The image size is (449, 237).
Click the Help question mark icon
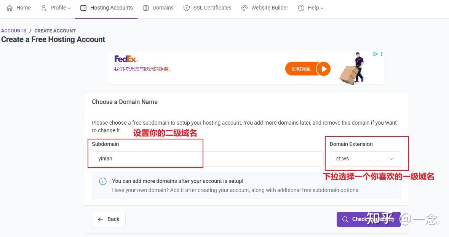click(x=301, y=8)
